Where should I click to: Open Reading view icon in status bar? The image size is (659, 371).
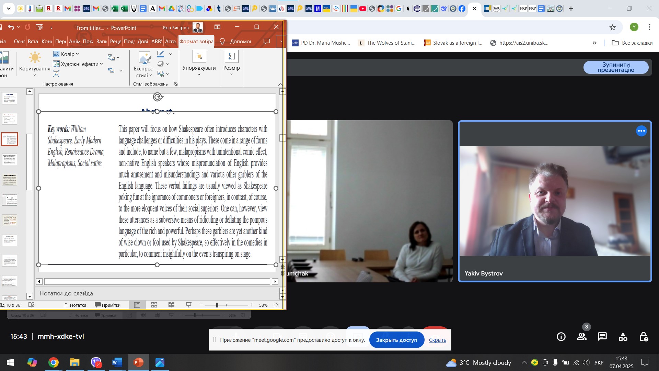(171, 305)
